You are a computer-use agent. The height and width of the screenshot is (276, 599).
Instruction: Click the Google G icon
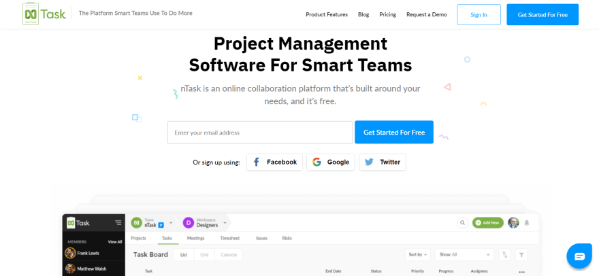pyautogui.click(x=317, y=162)
